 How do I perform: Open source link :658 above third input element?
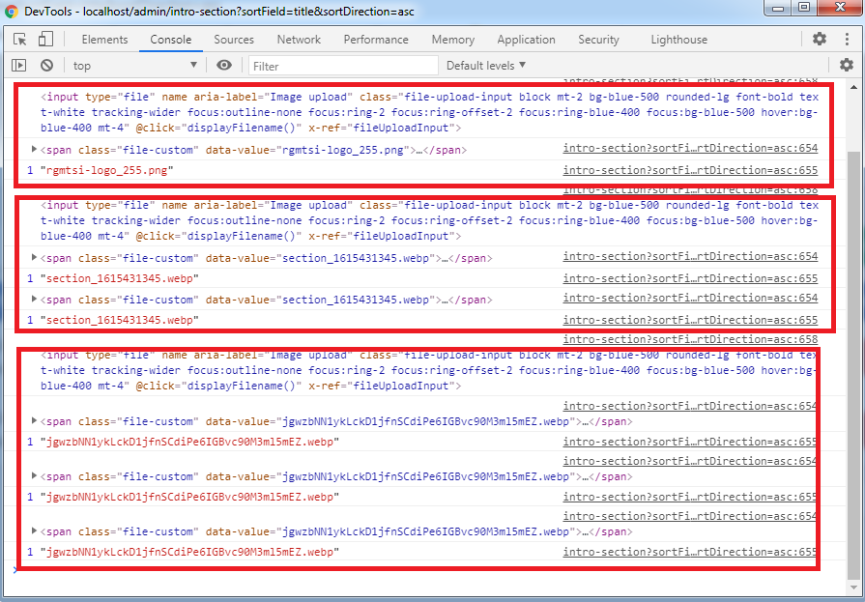click(690, 339)
